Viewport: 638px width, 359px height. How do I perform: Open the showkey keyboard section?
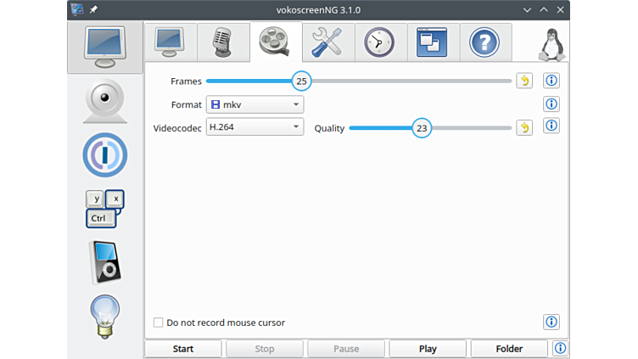click(x=105, y=209)
